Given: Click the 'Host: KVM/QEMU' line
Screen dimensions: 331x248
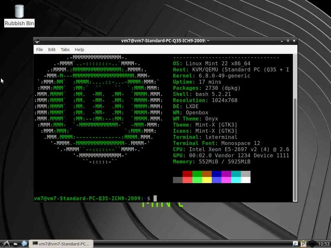Looking at the screenshot, I should (x=231, y=70).
